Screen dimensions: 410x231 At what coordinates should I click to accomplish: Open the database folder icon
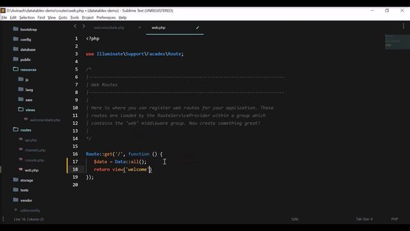(15, 49)
